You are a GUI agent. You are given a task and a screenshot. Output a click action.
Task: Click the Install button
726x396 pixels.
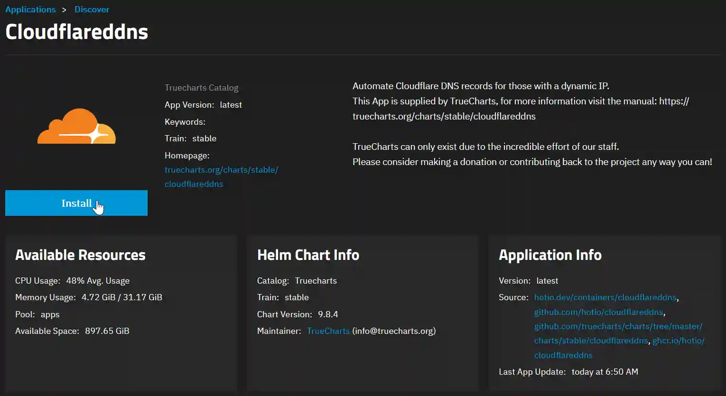point(76,203)
